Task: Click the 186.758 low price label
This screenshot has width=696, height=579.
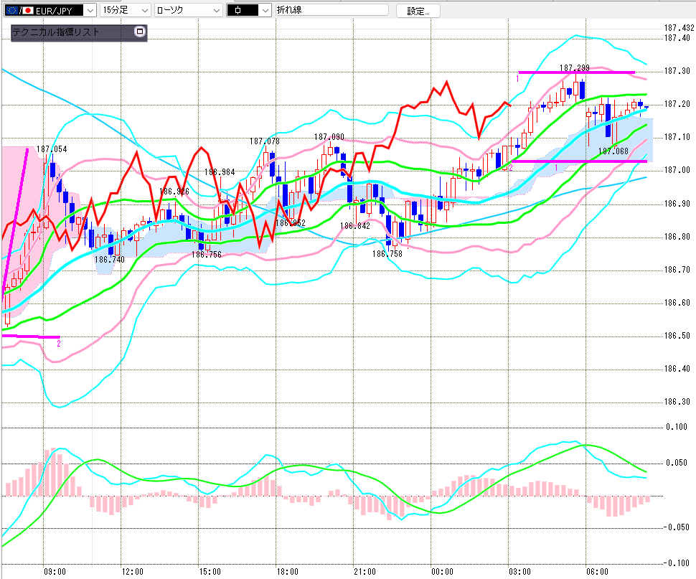Action: pos(387,253)
